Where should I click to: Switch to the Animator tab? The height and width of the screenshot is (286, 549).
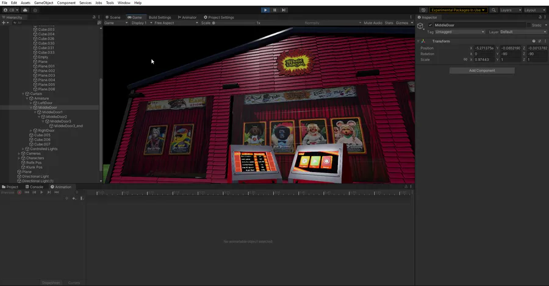[x=187, y=17]
